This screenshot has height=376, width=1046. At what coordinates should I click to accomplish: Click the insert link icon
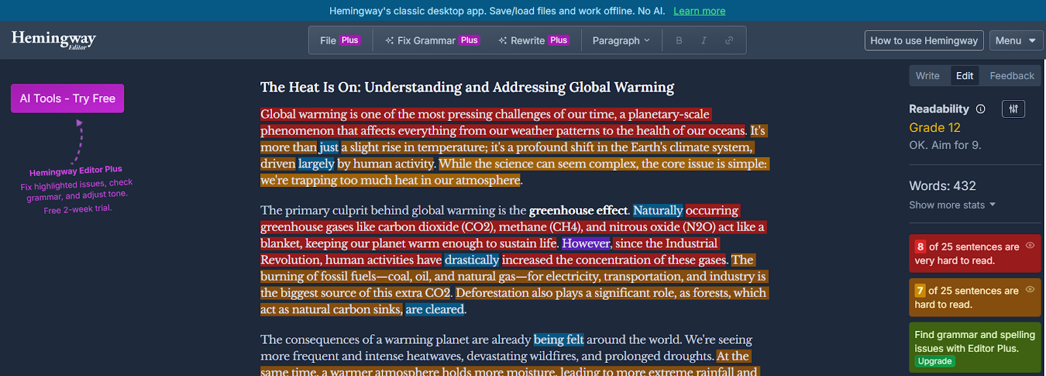[x=729, y=41]
